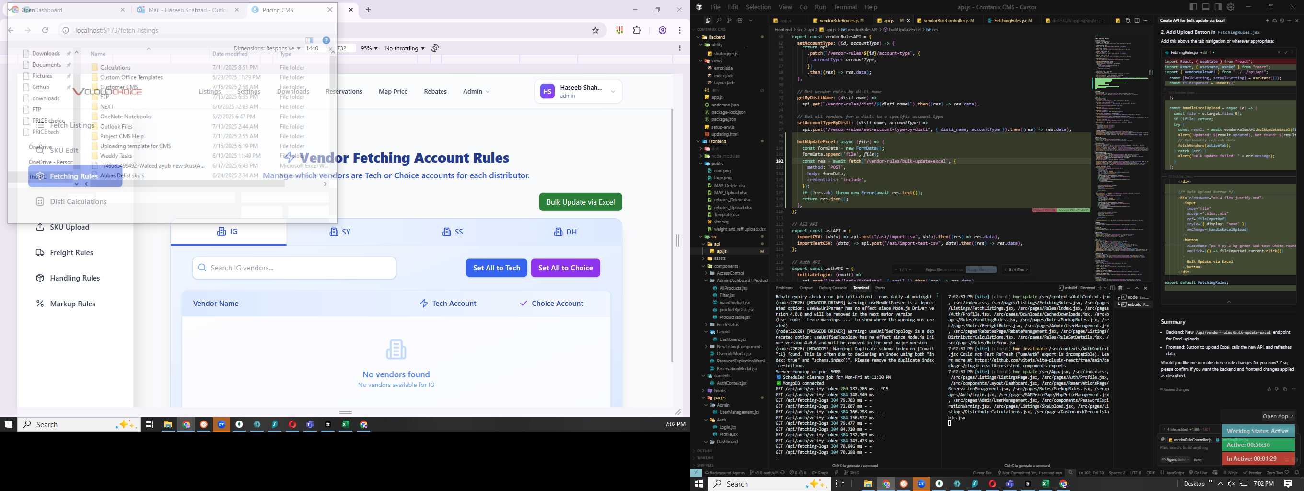Open the Terminal menu in Cursor's menu bar
The width and height of the screenshot is (1304, 491).
(x=845, y=7)
